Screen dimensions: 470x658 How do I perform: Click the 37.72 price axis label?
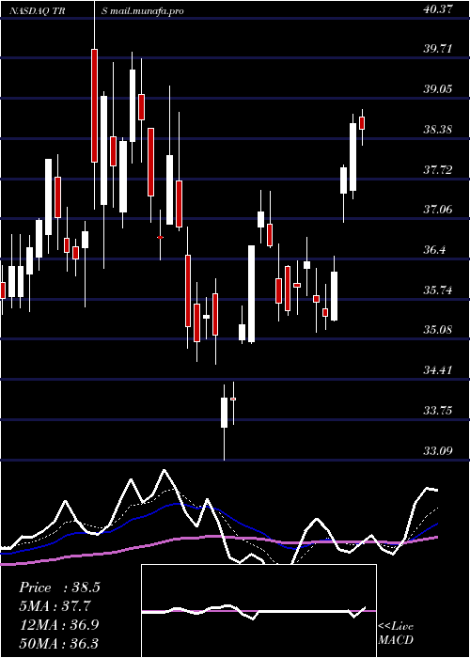point(438,170)
